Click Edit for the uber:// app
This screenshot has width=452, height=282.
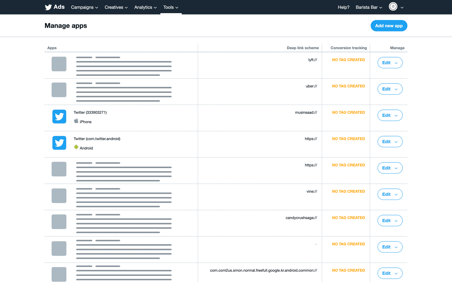click(x=390, y=89)
